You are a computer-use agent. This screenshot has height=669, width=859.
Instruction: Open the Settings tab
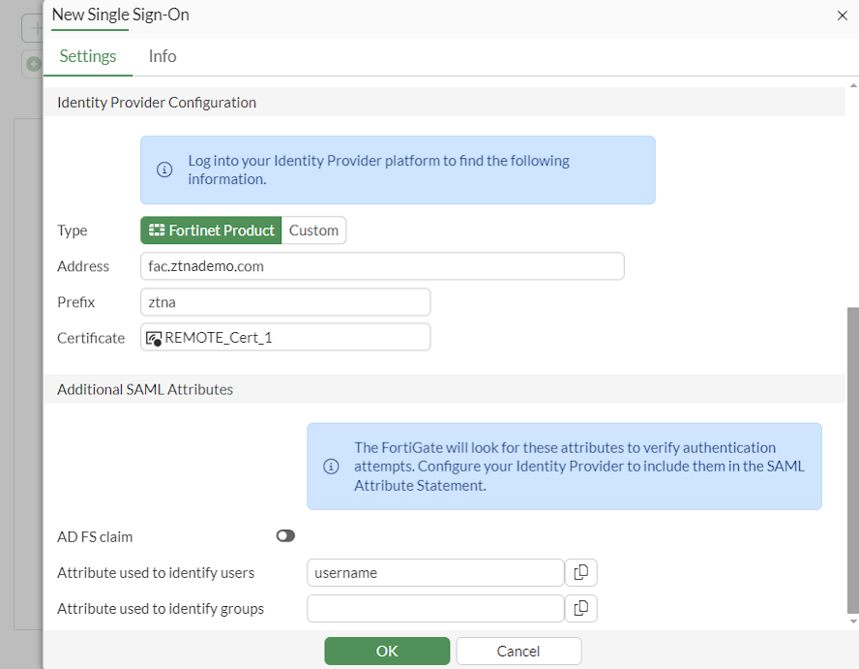(88, 56)
